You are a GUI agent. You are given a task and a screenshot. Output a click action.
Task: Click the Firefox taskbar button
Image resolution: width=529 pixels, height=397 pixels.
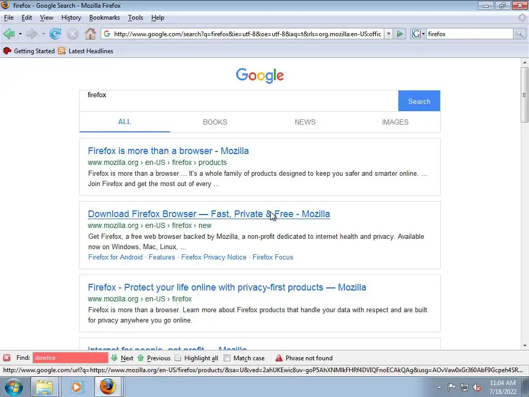click(108, 387)
